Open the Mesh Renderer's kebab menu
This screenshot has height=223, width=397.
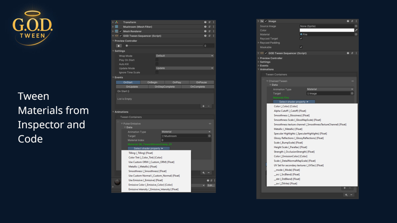(213, 31)
